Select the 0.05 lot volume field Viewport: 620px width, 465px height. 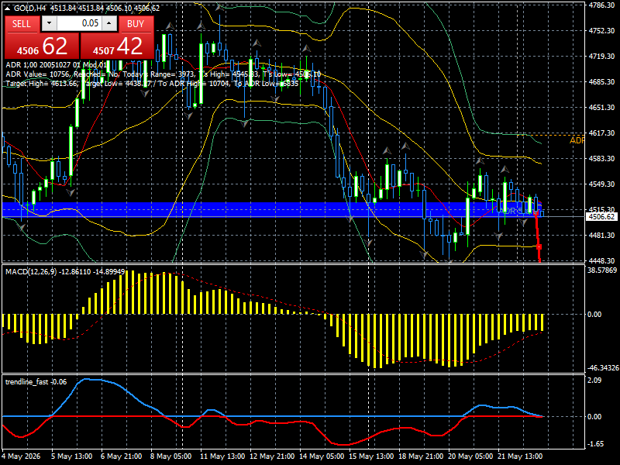pos(79,23)
